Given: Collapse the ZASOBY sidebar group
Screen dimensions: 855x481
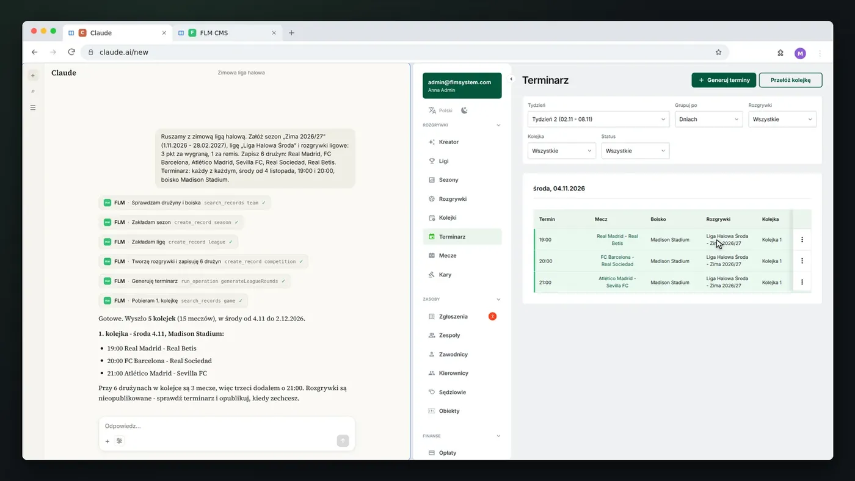Looking at the screenshot, I should coord(498,299).
